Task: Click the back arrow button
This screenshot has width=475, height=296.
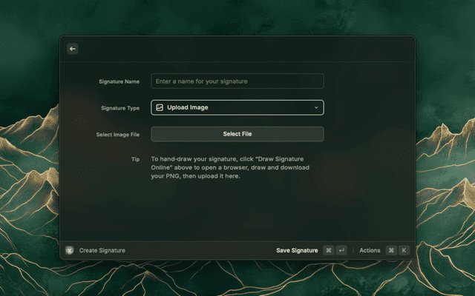Action: tap(73, 49)
